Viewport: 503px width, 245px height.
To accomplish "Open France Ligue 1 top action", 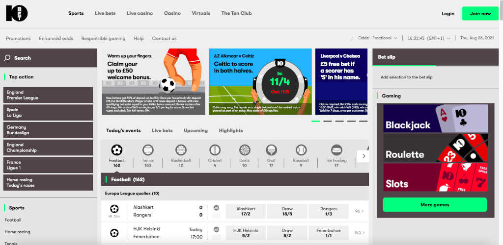I will 48,165.
